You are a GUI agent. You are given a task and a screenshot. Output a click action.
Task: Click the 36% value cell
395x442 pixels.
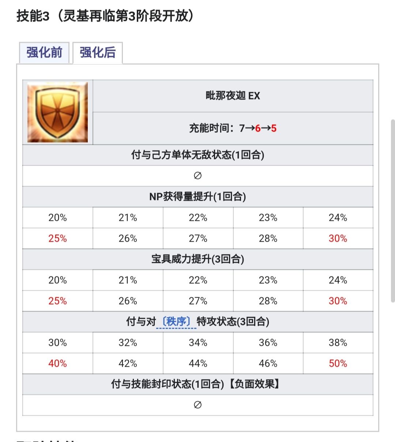[268, 343]
